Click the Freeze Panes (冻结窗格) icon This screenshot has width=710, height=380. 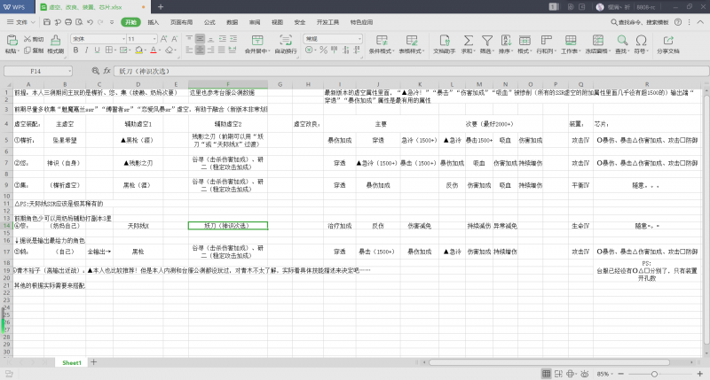point(596,40)
